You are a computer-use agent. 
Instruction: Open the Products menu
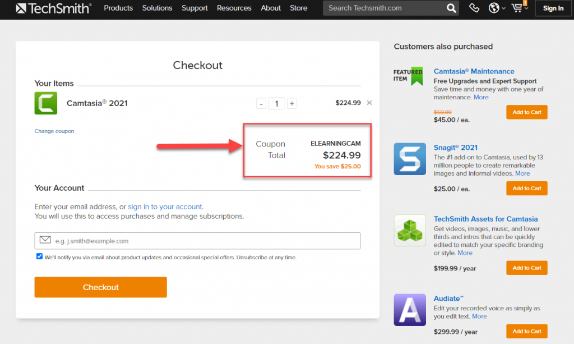(118, 8)
